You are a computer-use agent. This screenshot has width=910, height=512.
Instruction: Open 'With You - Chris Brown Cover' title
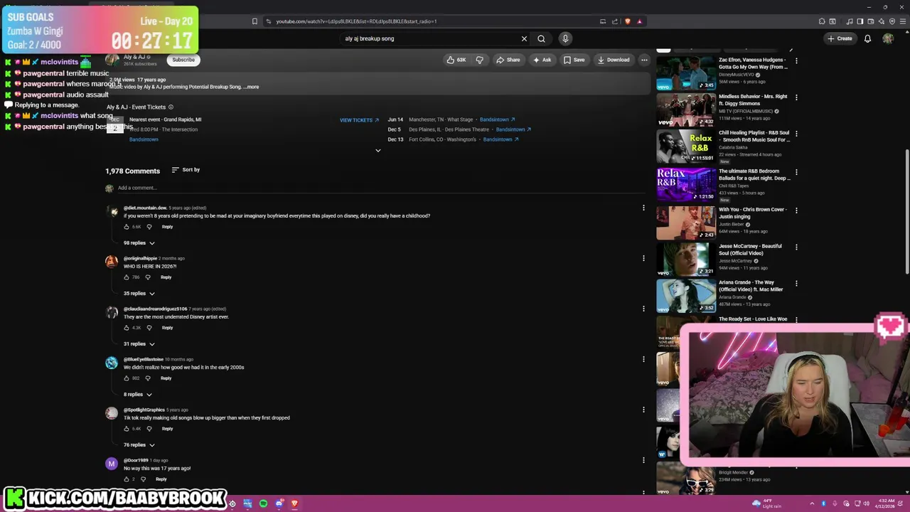(752, 213)
